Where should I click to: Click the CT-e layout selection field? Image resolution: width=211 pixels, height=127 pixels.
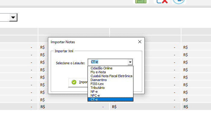[108, 62]
